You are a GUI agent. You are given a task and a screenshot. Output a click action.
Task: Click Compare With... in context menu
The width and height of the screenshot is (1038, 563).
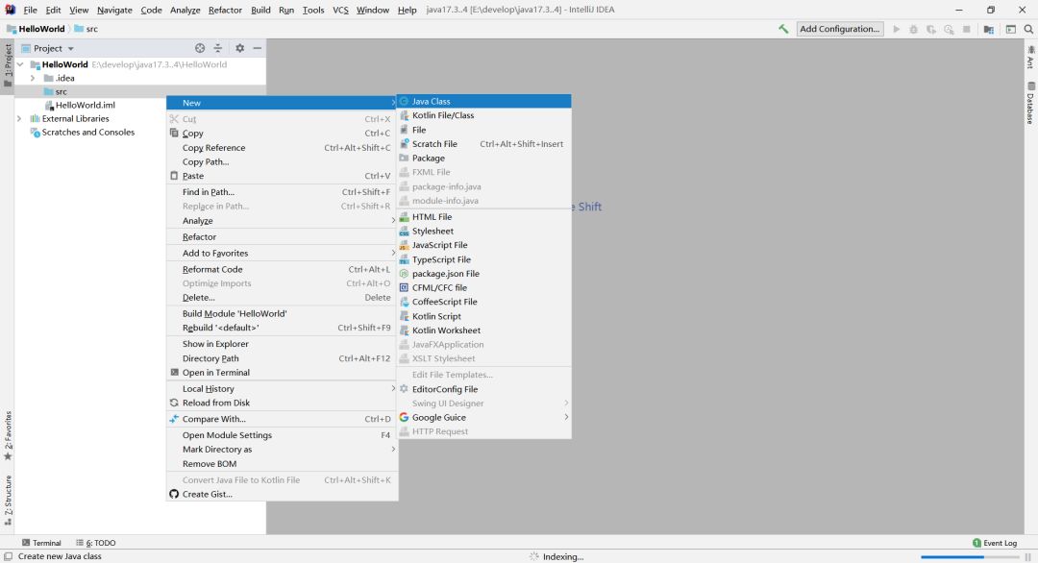[282, 419]
